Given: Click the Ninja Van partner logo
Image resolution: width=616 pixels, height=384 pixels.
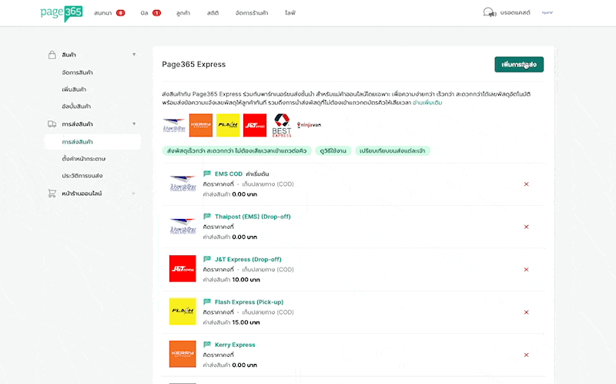Looking at the screenshot, I should pyautogui.click(x=310, y=125).
